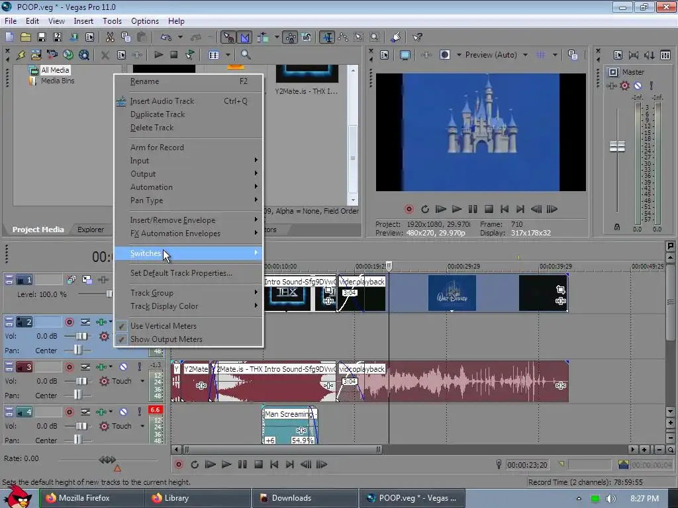Open the Project Media views dropdown arrow
Image resolution: width=678 pixels, height=508 pixels.
(228, 55)
